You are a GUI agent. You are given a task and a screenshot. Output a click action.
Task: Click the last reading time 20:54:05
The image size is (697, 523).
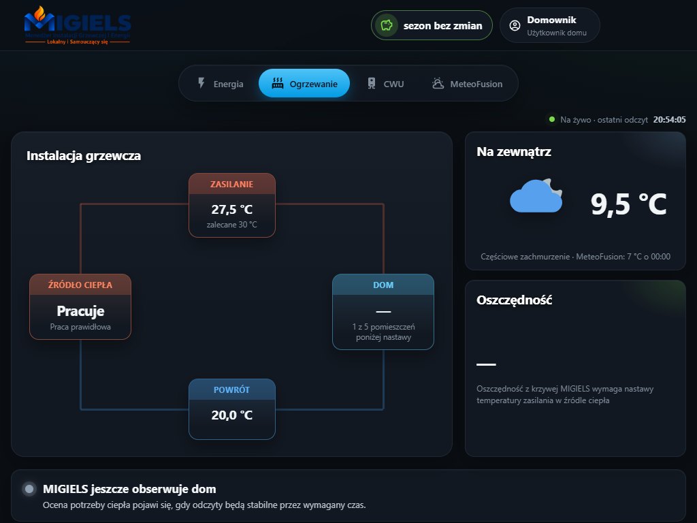tap(670, 120)
